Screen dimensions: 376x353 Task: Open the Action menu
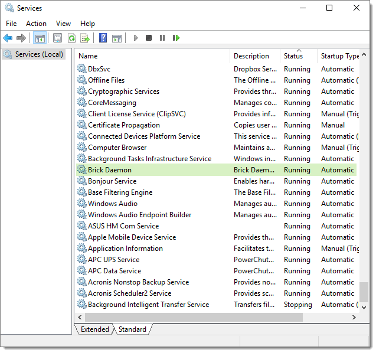click(x=36, y=24)
